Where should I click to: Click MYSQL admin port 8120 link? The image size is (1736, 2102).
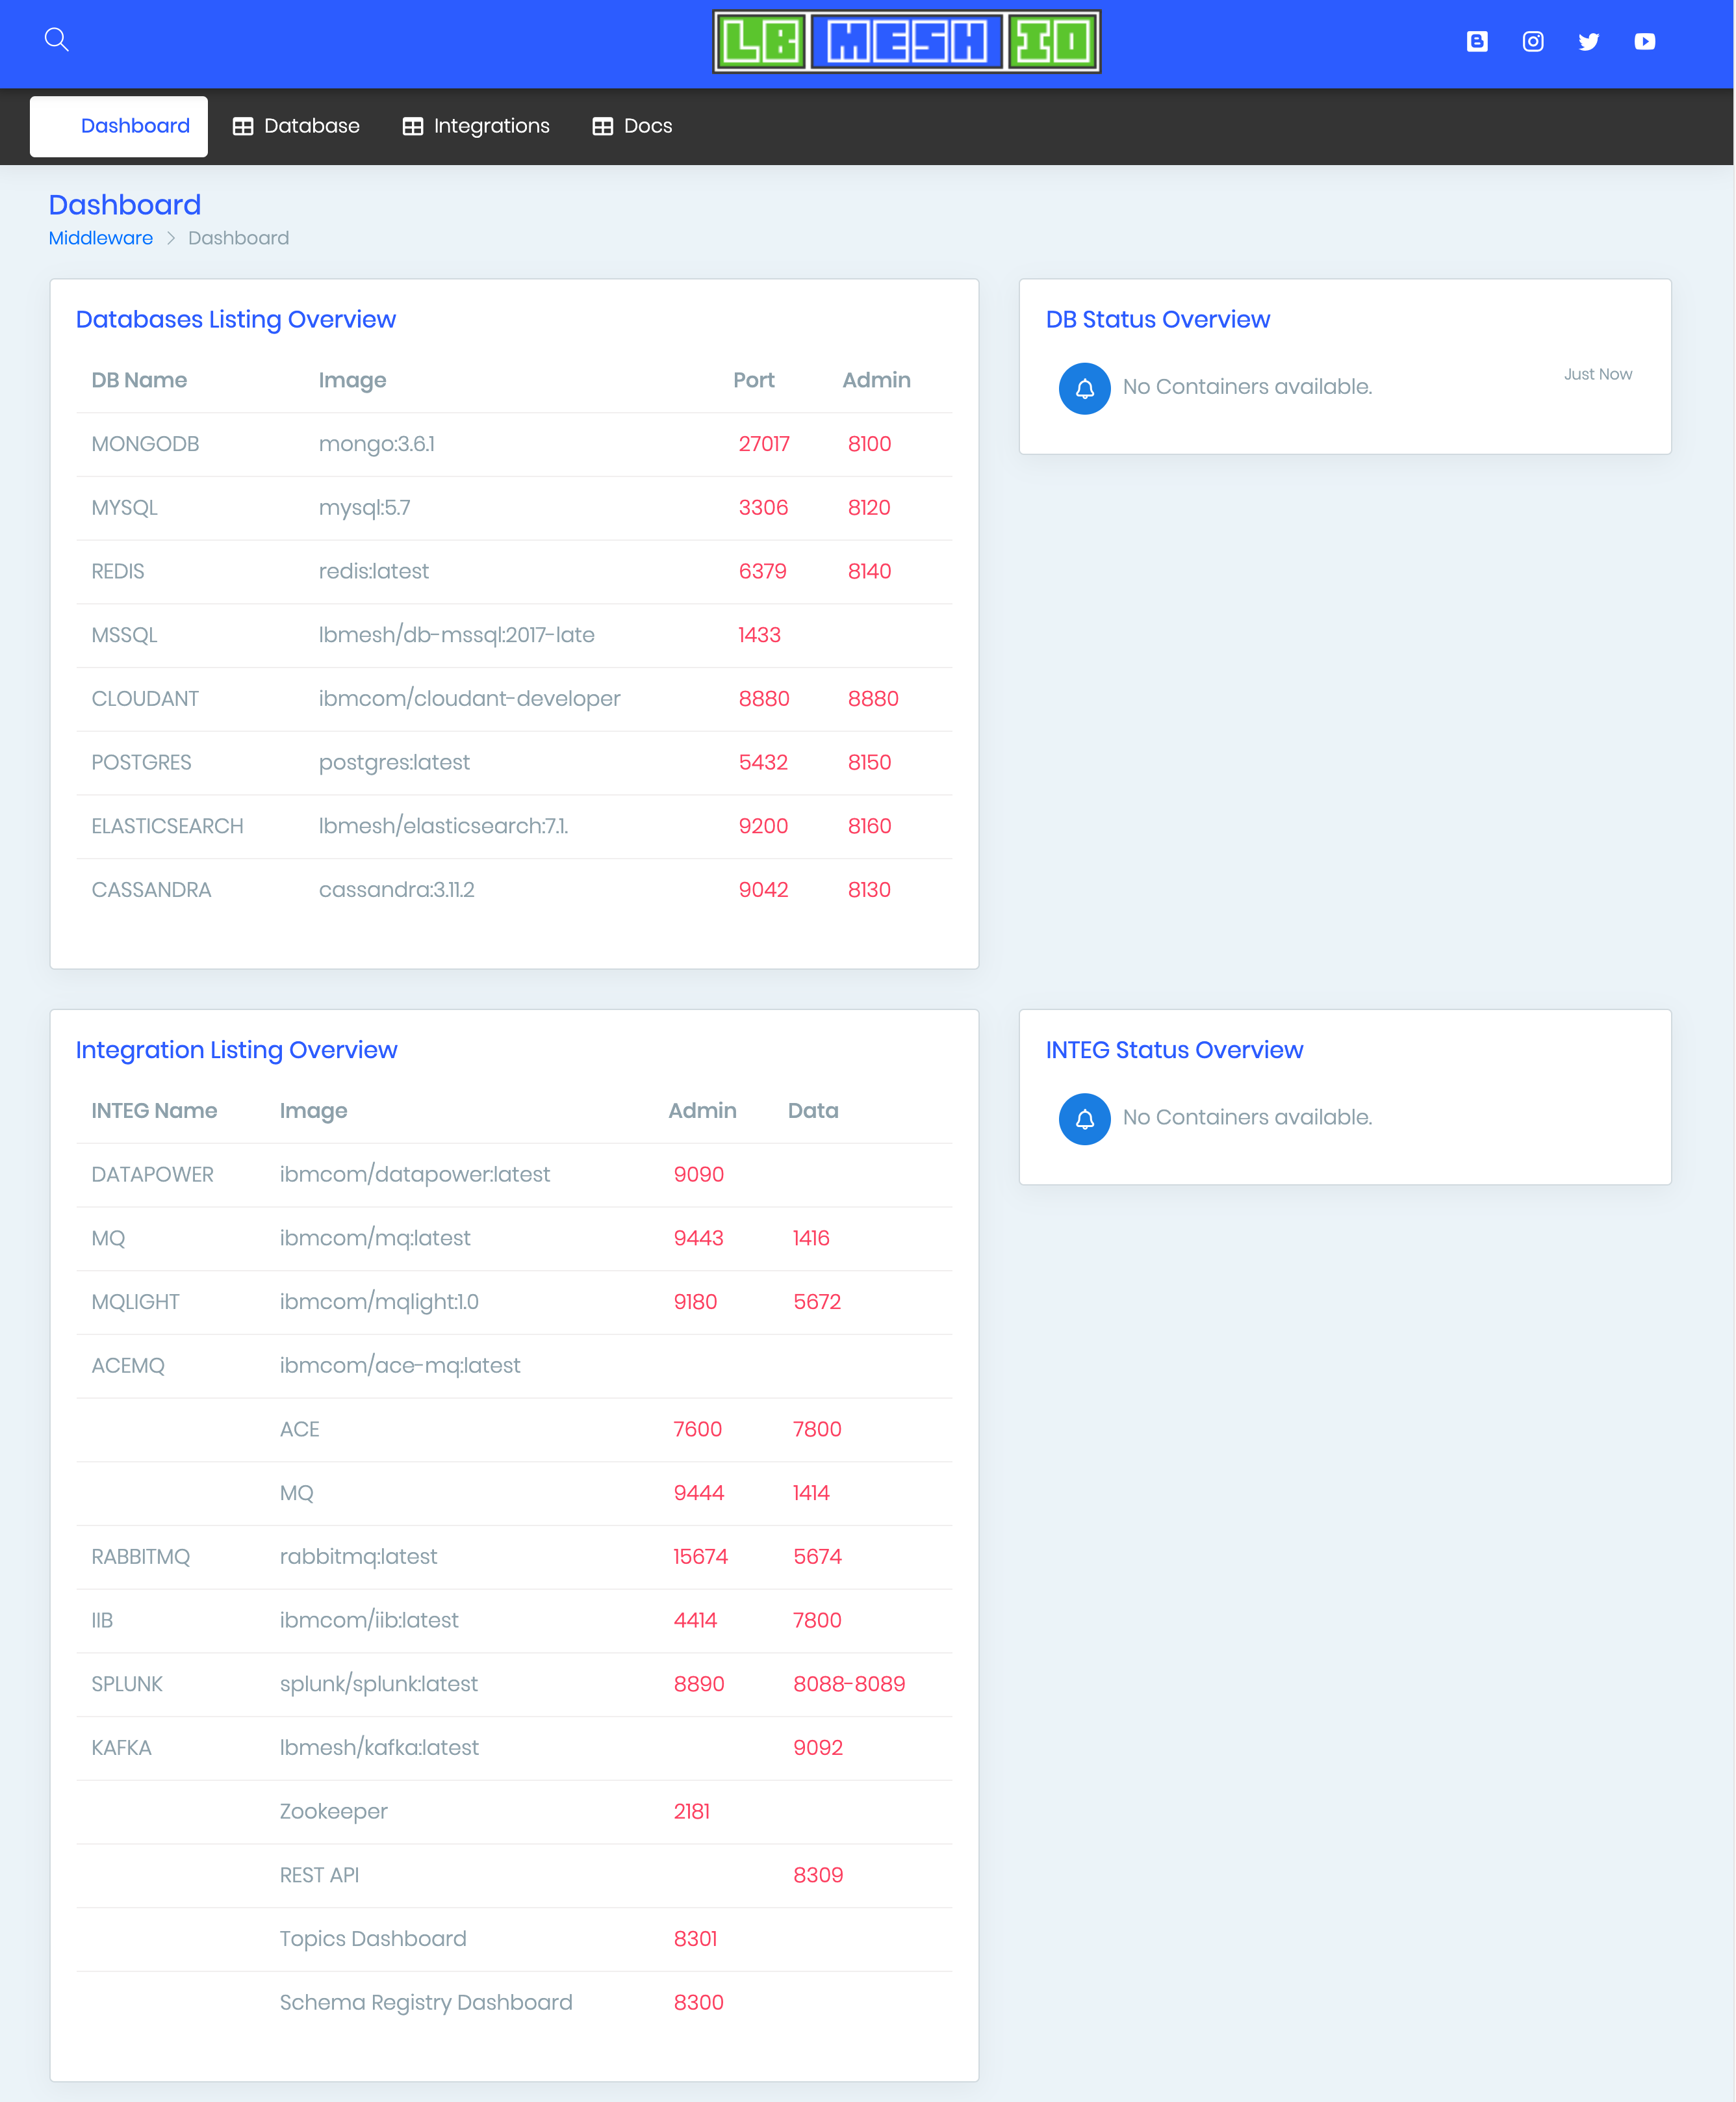point(868,507)
